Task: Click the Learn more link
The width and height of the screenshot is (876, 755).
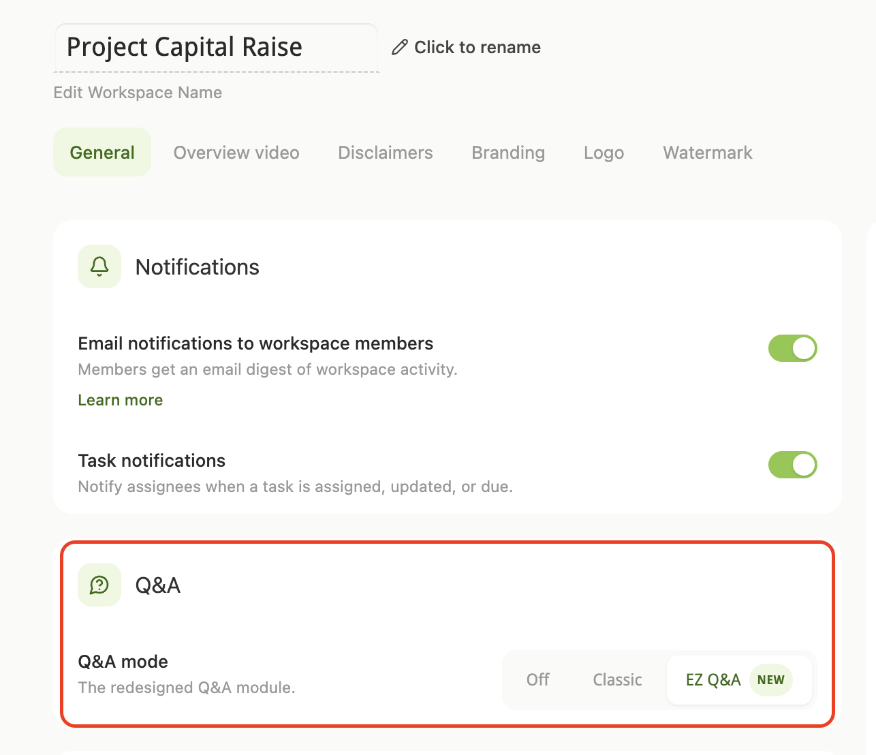Action: [x=121, y=400]
